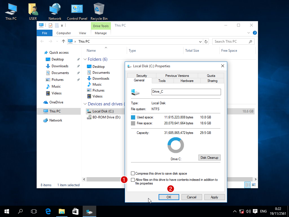
Task: Click the Forward navigation arrow in Explorer
Action: click(x=50, y=41)
